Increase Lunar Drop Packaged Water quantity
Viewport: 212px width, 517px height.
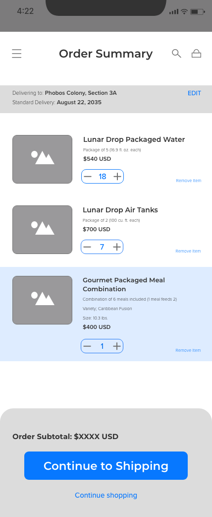117,177
